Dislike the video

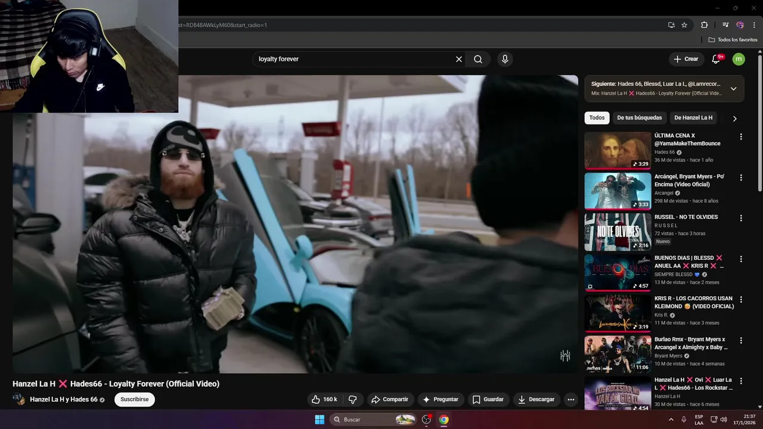[352, 399]
